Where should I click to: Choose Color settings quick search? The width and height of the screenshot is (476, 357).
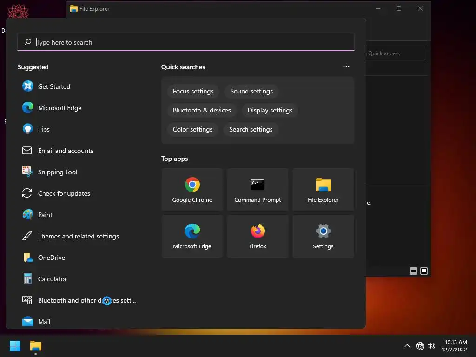[x=193, y=129]
